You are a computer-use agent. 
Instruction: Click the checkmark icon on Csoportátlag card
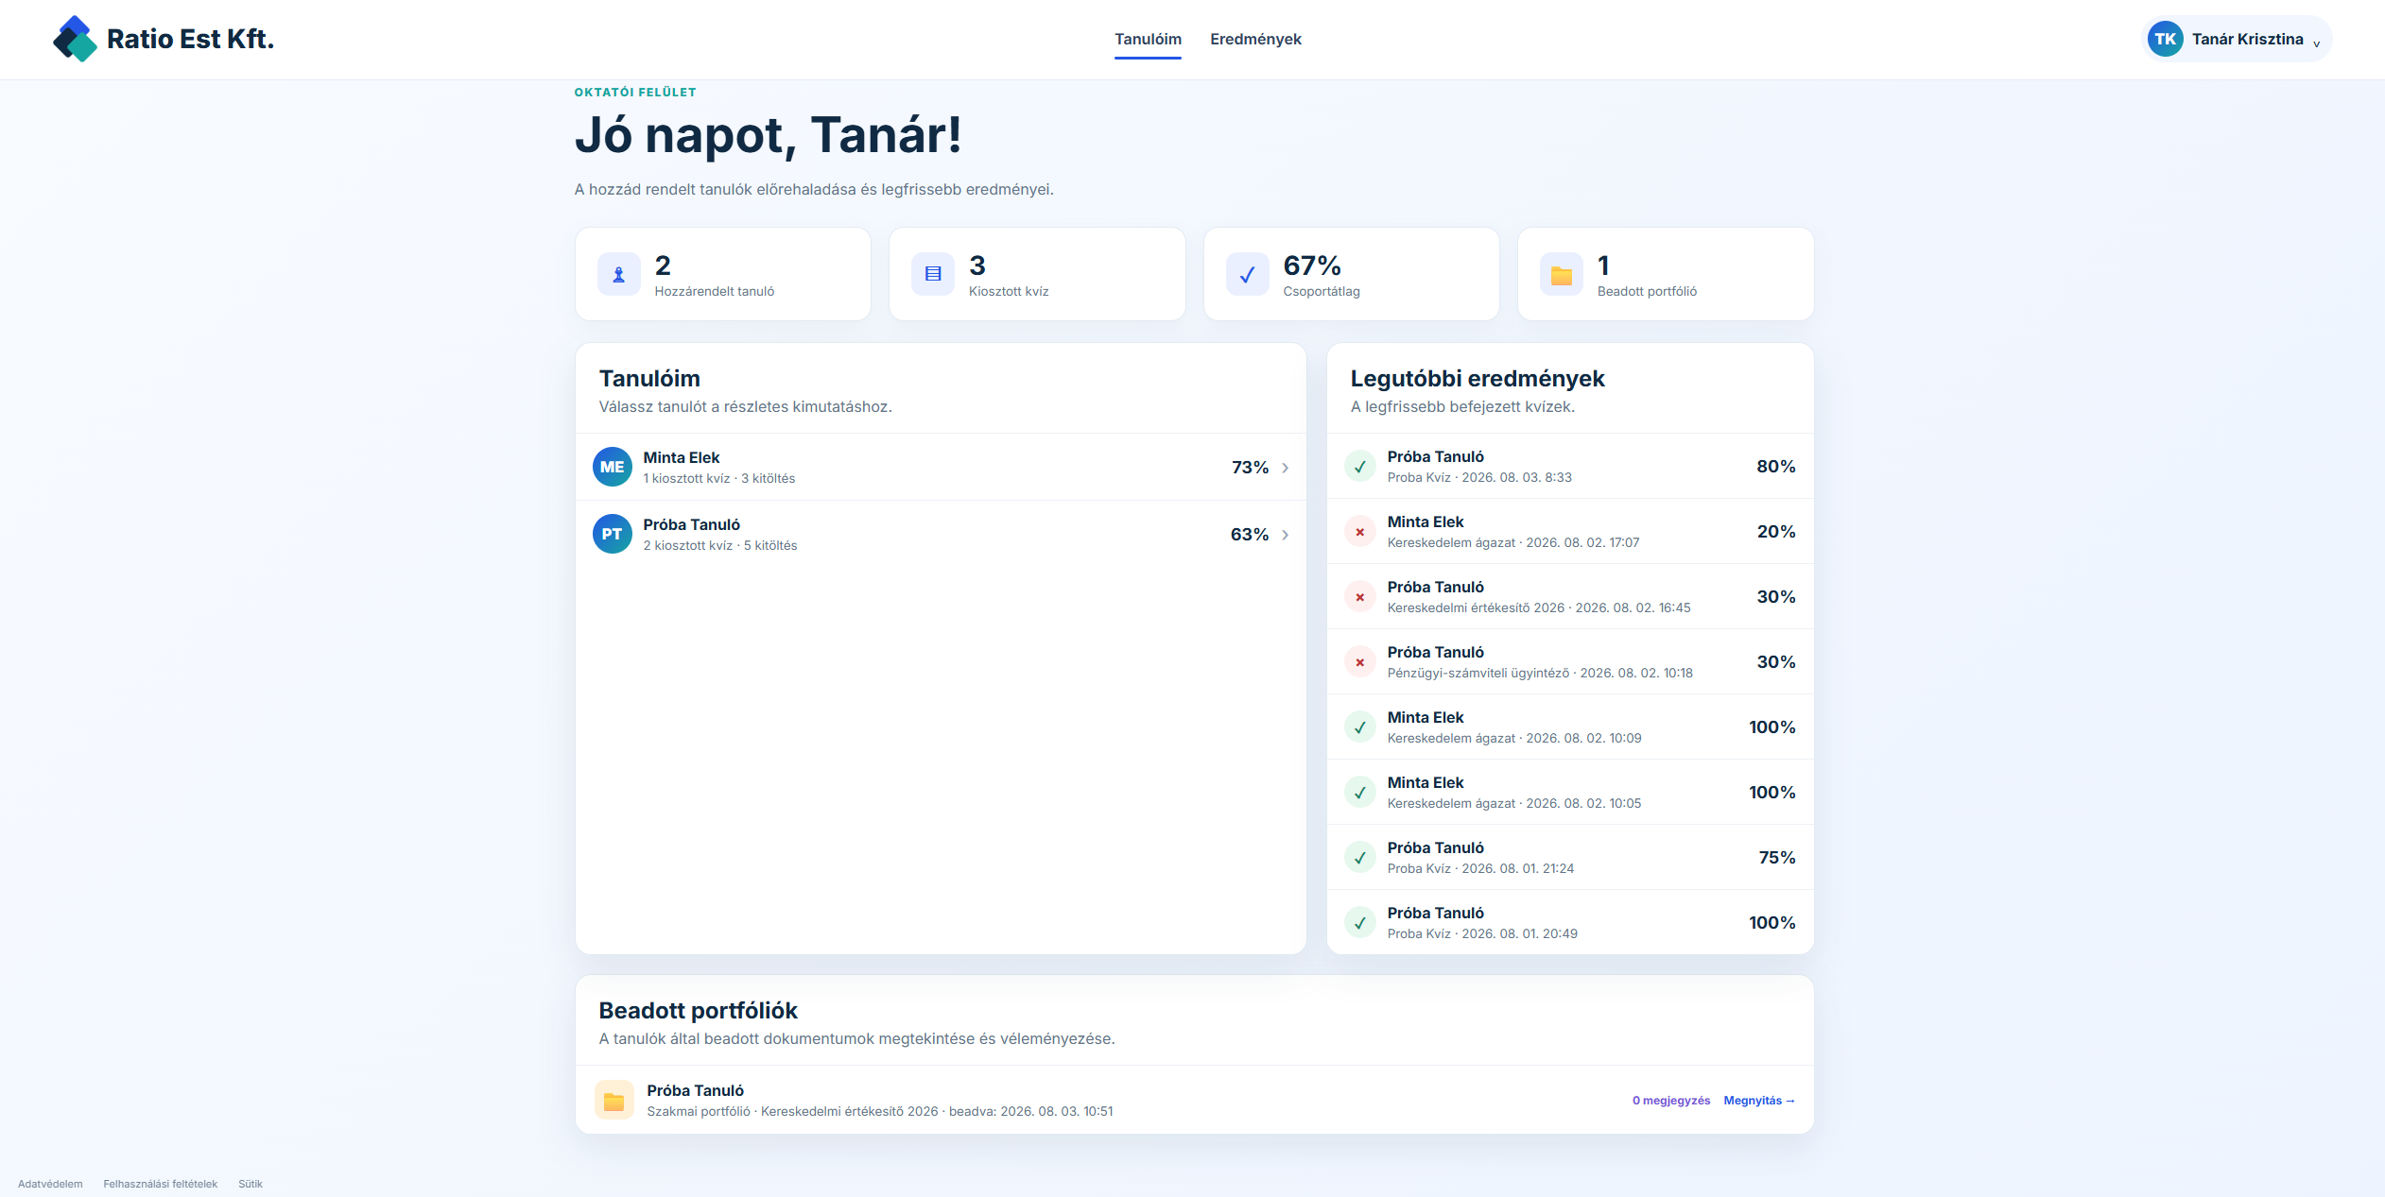point(1248,274)
